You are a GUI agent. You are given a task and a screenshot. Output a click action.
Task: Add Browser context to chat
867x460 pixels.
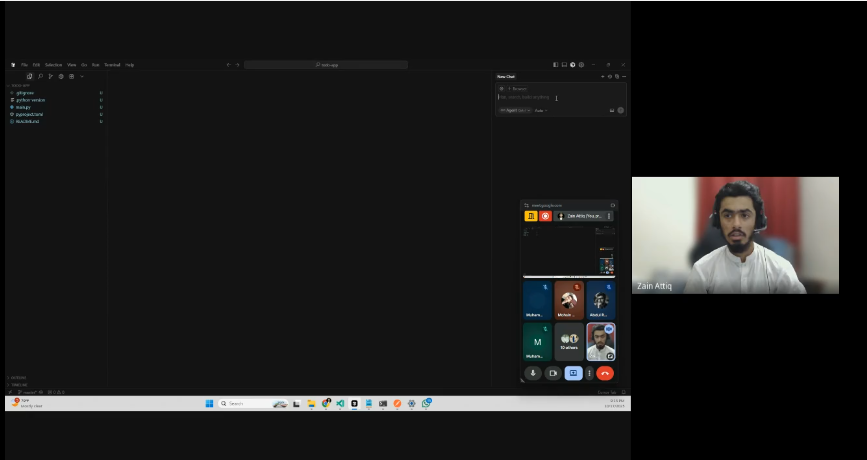[517, 89]
